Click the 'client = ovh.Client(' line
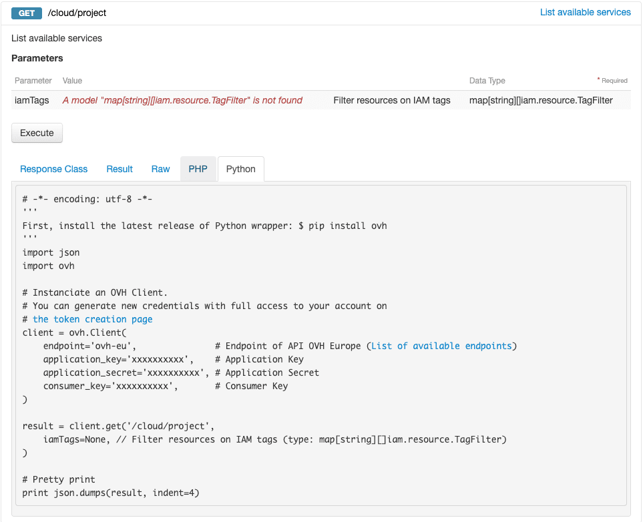The width and height of the screenshot is (643, 522). coord(74,332)
